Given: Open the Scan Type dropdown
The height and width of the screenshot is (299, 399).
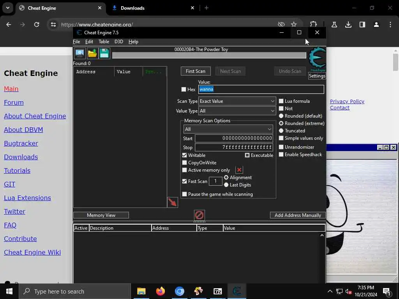Looking at the screenshot, I should click(x=237, y=101).
